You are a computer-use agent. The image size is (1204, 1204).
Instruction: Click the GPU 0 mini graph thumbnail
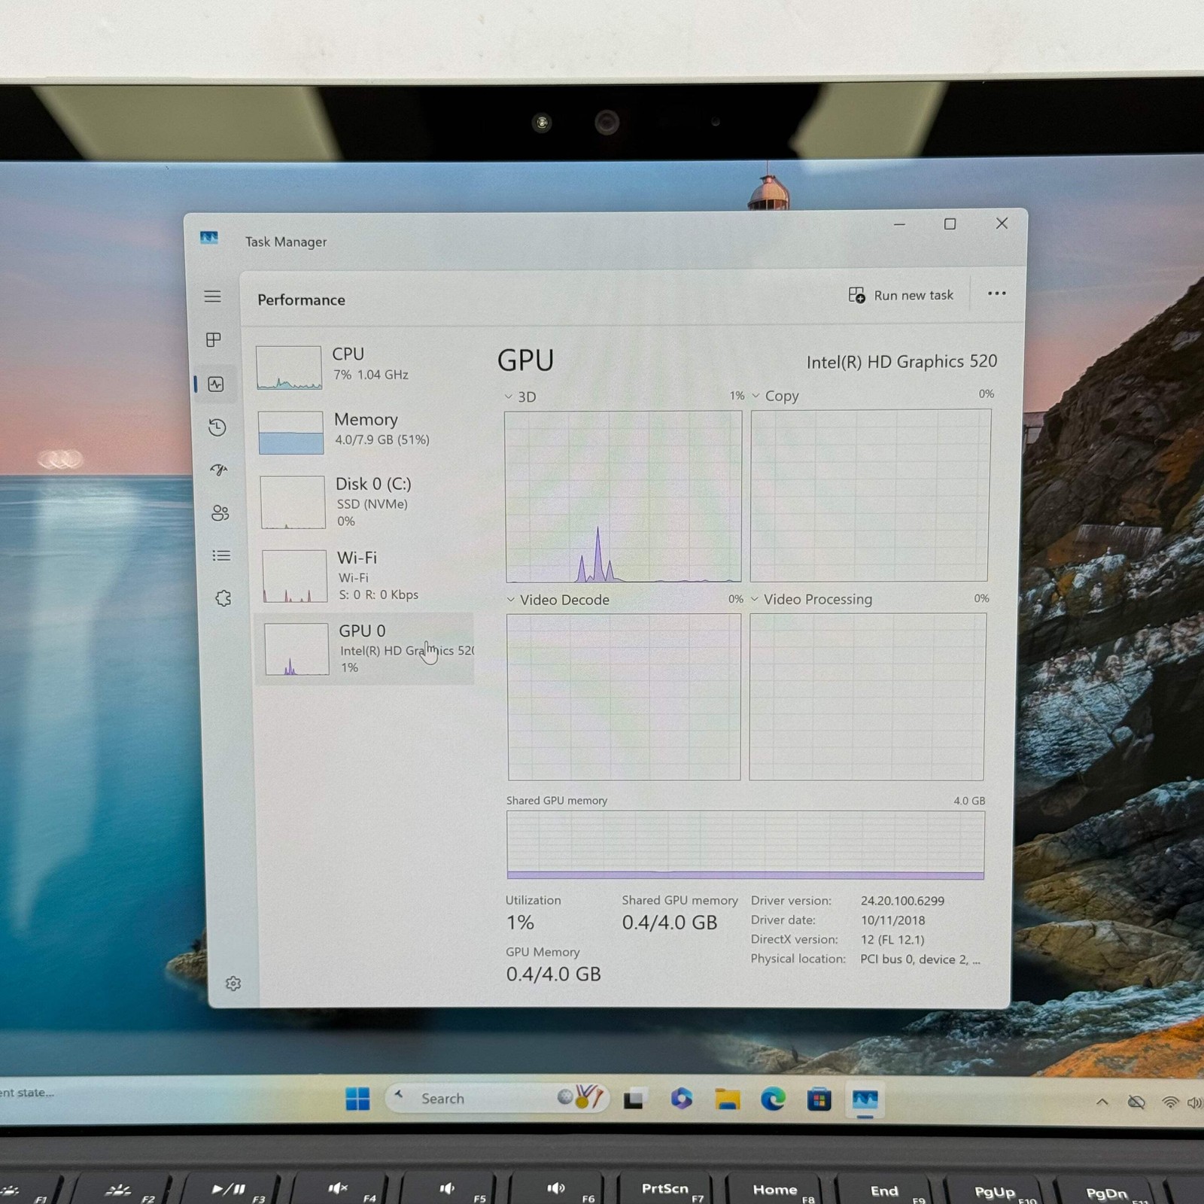(296, 649)
